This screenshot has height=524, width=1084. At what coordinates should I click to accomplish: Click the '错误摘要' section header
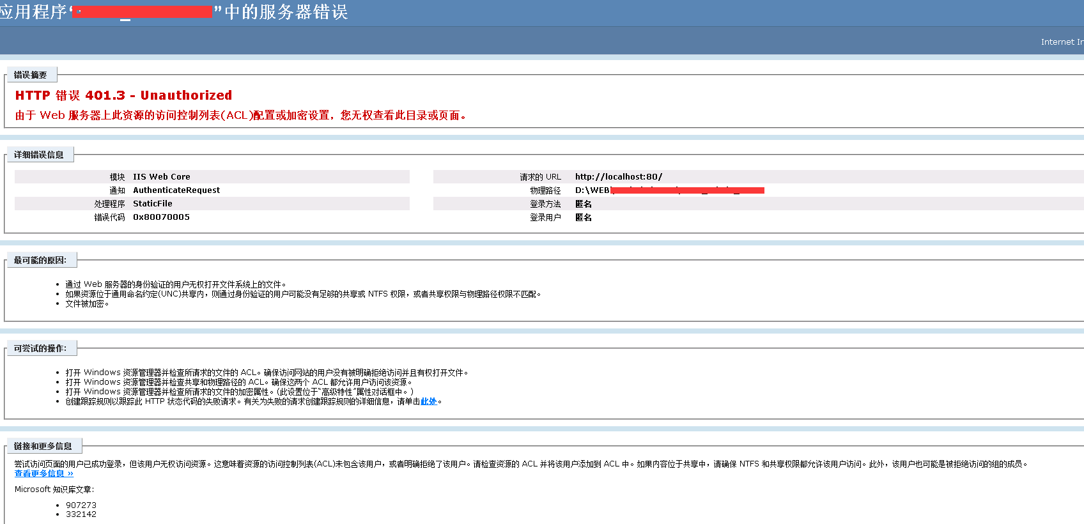31,75
